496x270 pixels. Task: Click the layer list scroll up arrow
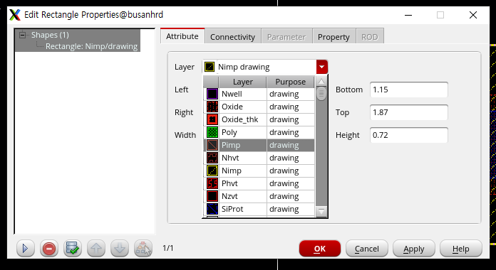click(x=321, y=82)
